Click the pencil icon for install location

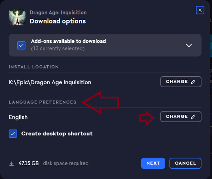193,82
